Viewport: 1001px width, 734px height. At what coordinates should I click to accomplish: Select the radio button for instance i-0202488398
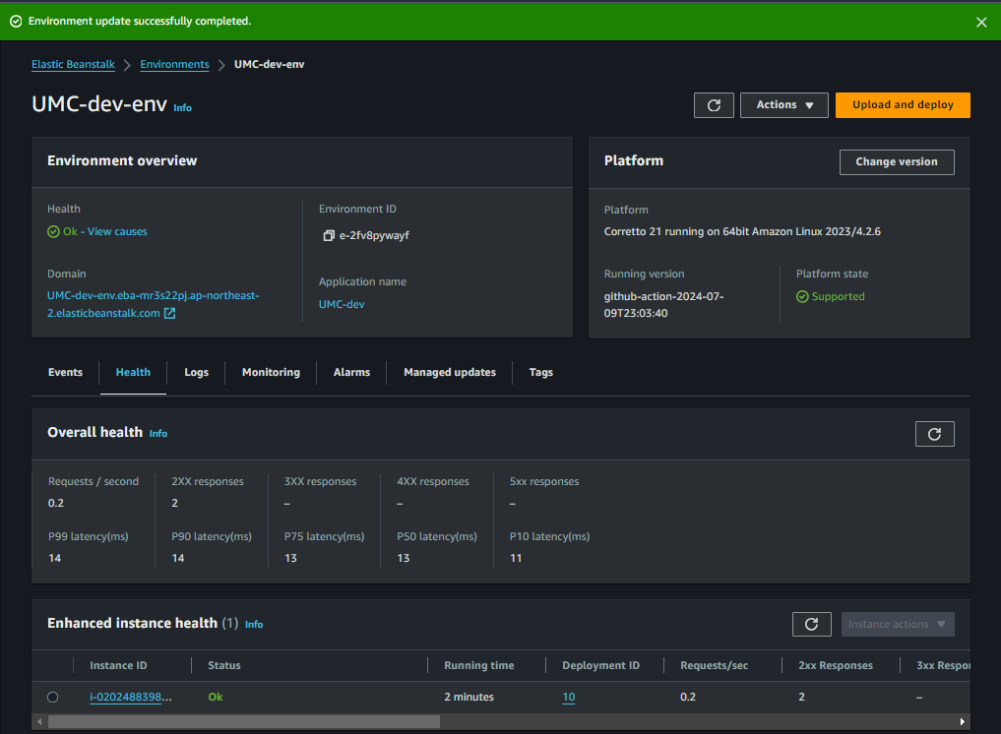click(53, 697)
